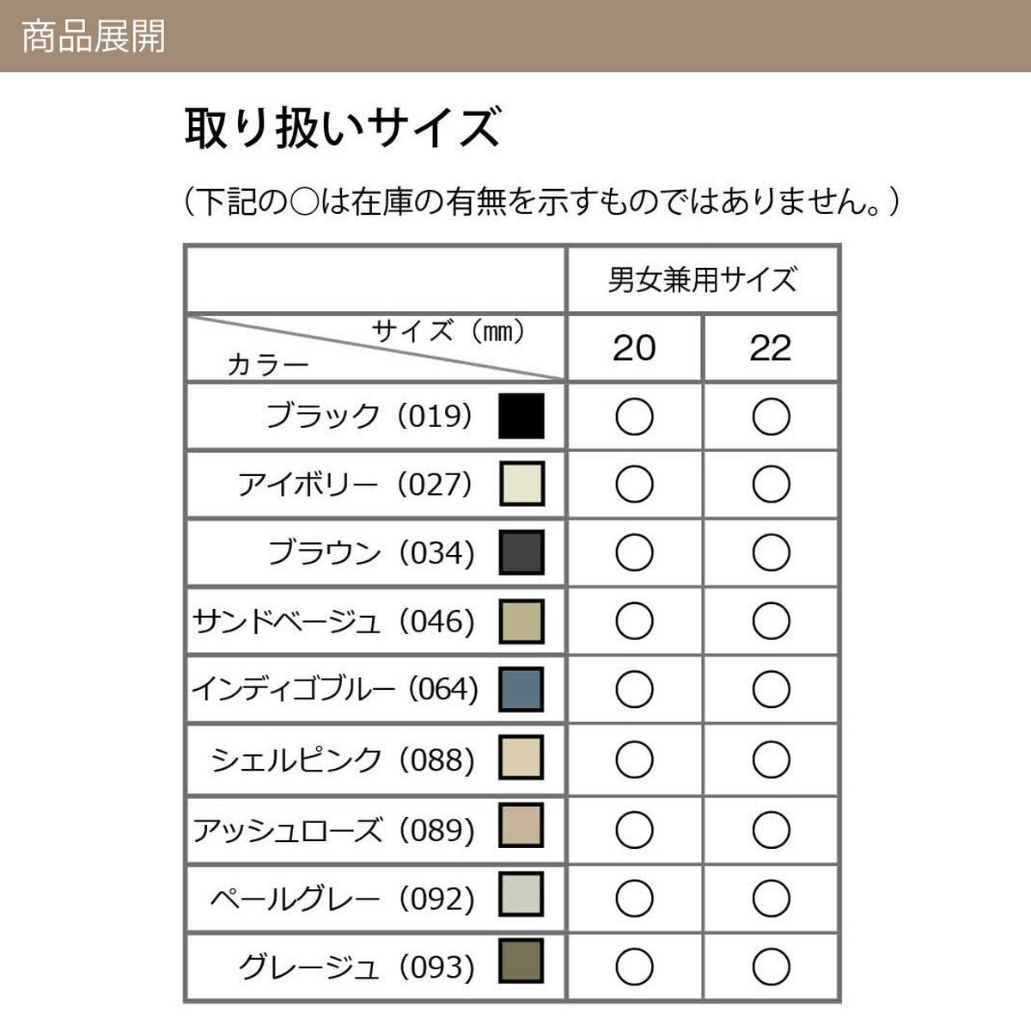Click the サンドベージュ (046) color label
Screen dimensions: 1031x1031
pos(333,621)
